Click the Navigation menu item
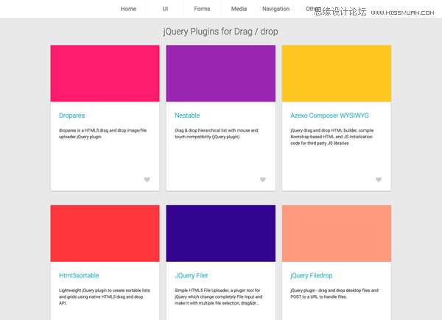This screenshot has width=442, height=320. 276,9
